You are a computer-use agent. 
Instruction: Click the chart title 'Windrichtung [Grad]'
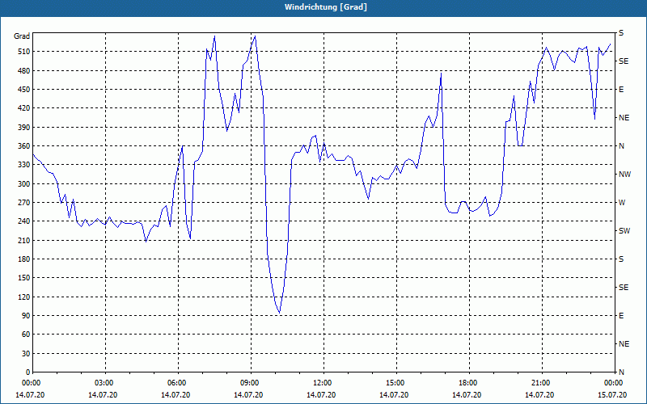[x=326, y=7]
